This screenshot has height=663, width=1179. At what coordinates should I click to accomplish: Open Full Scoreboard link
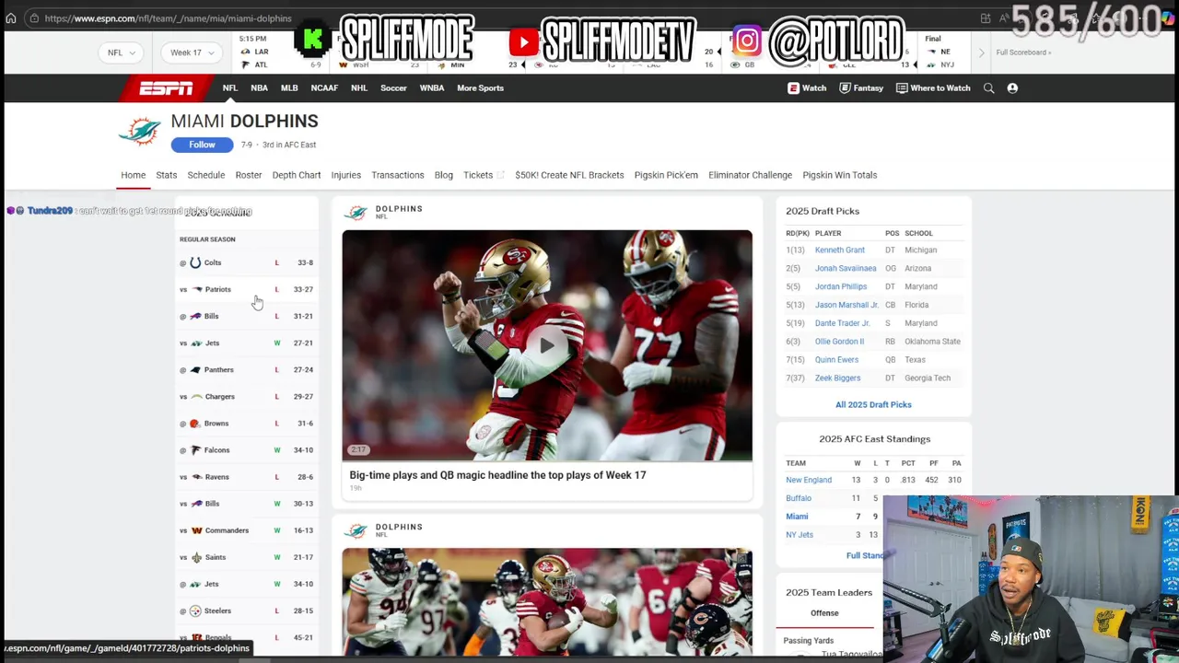[1023, 52]
